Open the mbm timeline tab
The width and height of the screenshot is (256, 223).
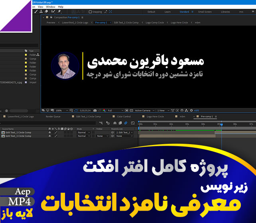point(182,117)
